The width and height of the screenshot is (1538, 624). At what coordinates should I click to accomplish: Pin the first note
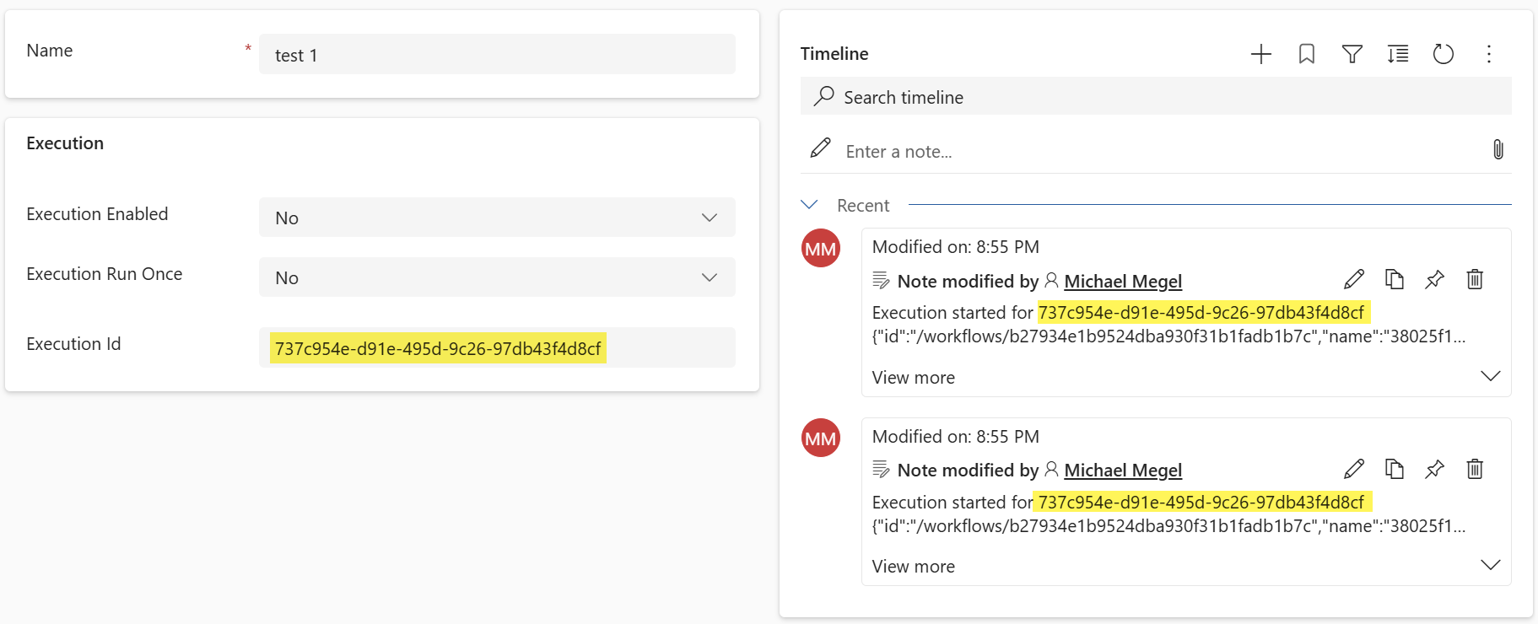point(1434,279)
